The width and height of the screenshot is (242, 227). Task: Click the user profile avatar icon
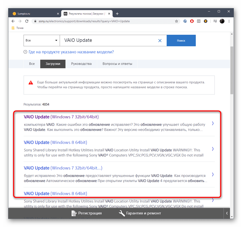click(222, 21)
